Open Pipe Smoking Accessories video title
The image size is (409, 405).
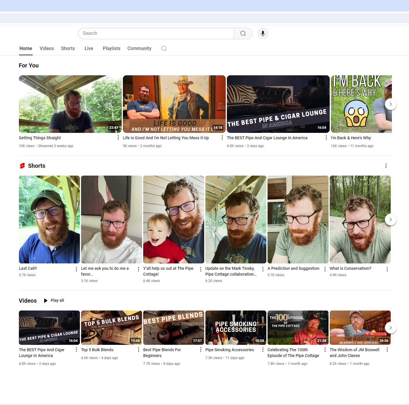[229, 350]
